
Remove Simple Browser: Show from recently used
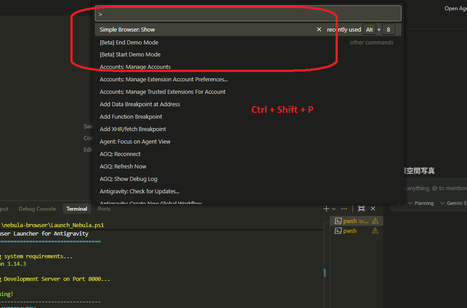(x=319, y=29)
